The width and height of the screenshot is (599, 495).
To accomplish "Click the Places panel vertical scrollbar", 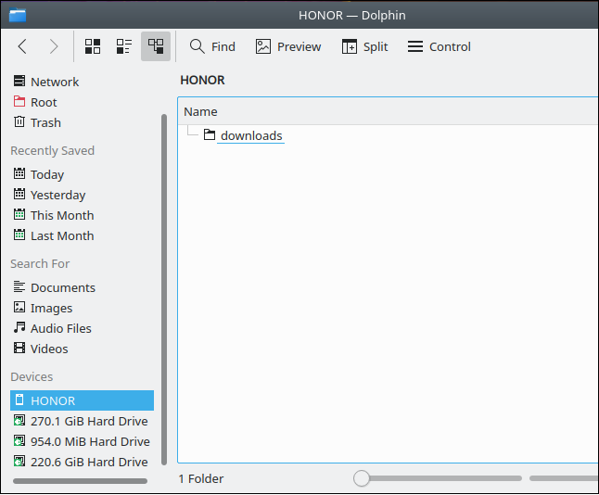I will click(164, 289).
